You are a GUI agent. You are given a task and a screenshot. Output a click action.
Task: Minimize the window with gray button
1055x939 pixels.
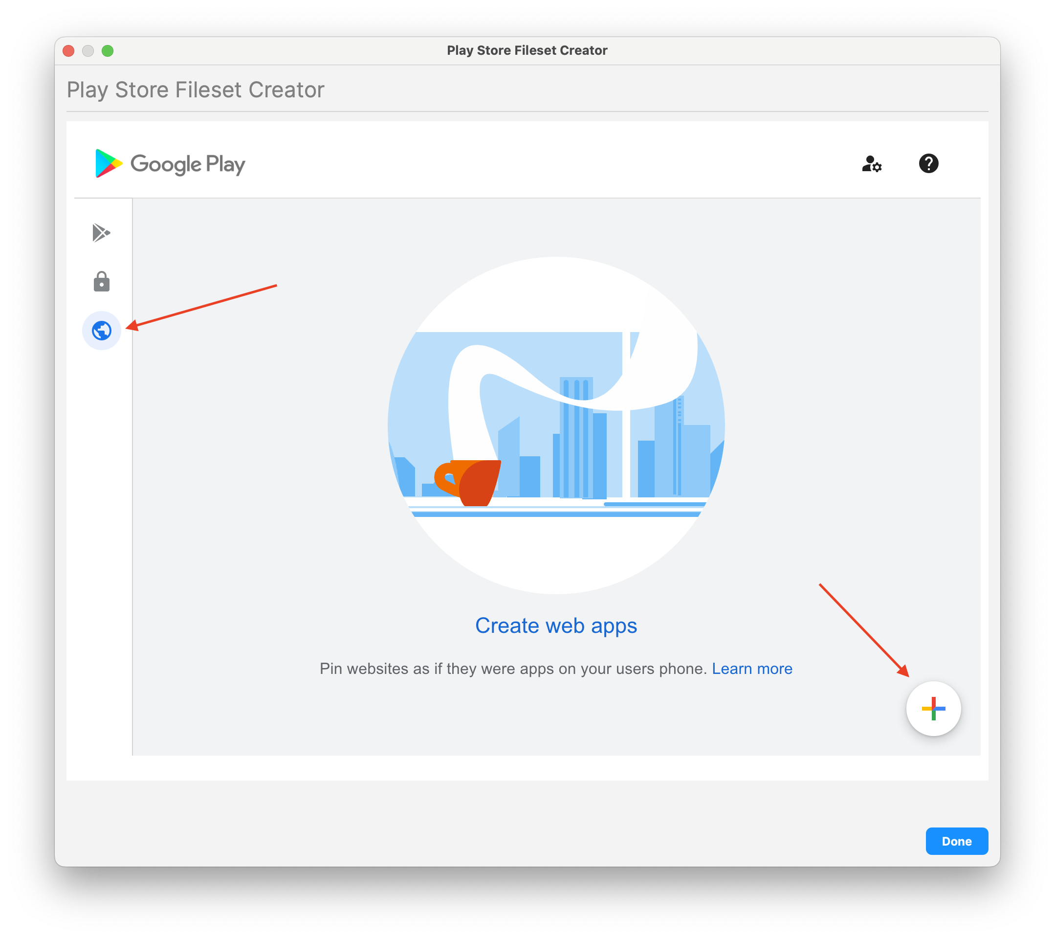[88, 50]
